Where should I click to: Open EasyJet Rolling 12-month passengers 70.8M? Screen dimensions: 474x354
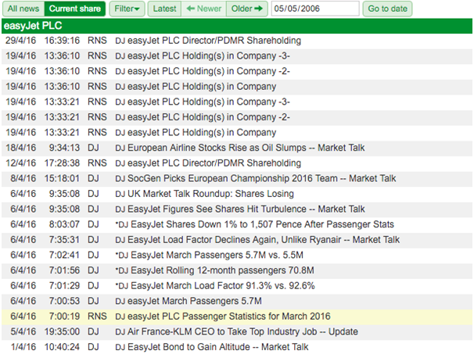(x=214, y=270)
